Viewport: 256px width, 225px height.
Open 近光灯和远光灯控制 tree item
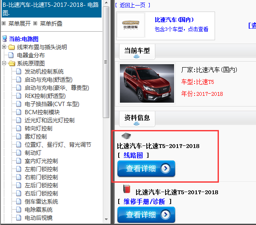49,120
